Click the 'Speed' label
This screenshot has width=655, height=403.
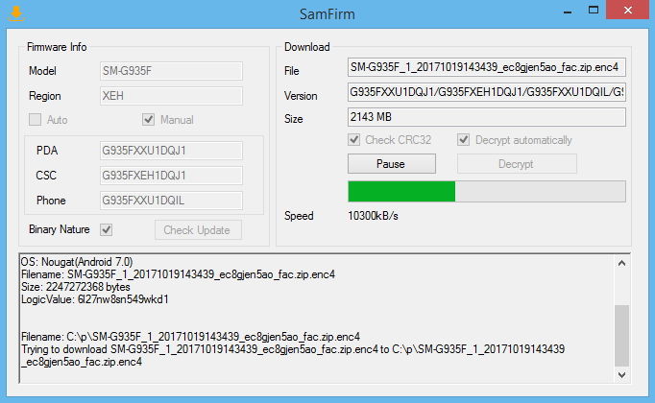point(299,216)
